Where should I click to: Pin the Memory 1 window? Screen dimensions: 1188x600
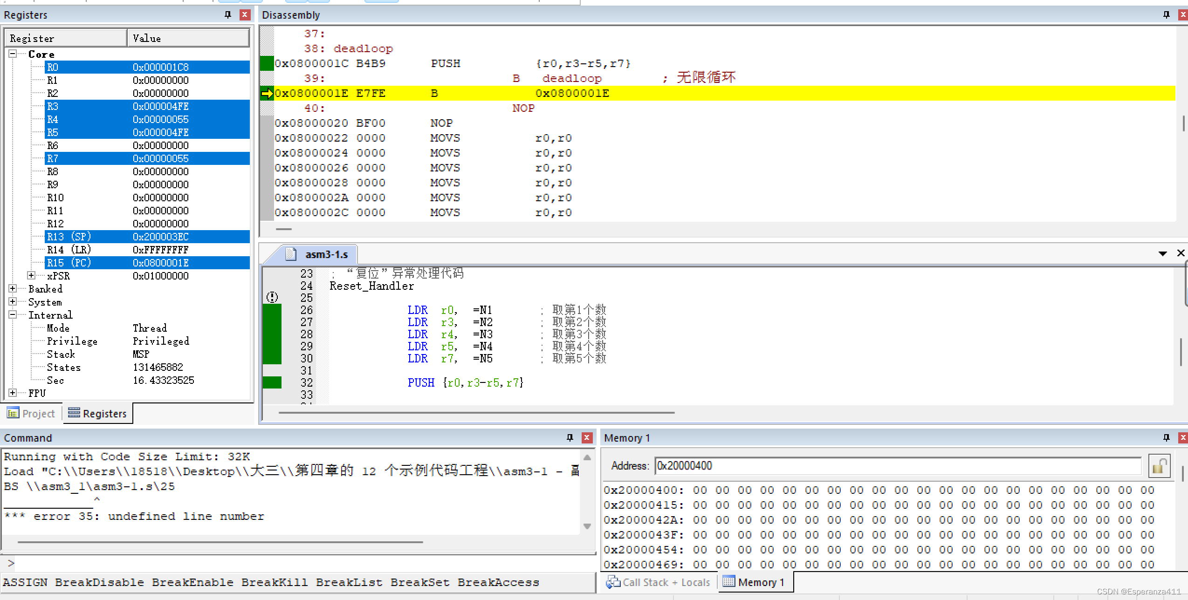(1166, 437)
